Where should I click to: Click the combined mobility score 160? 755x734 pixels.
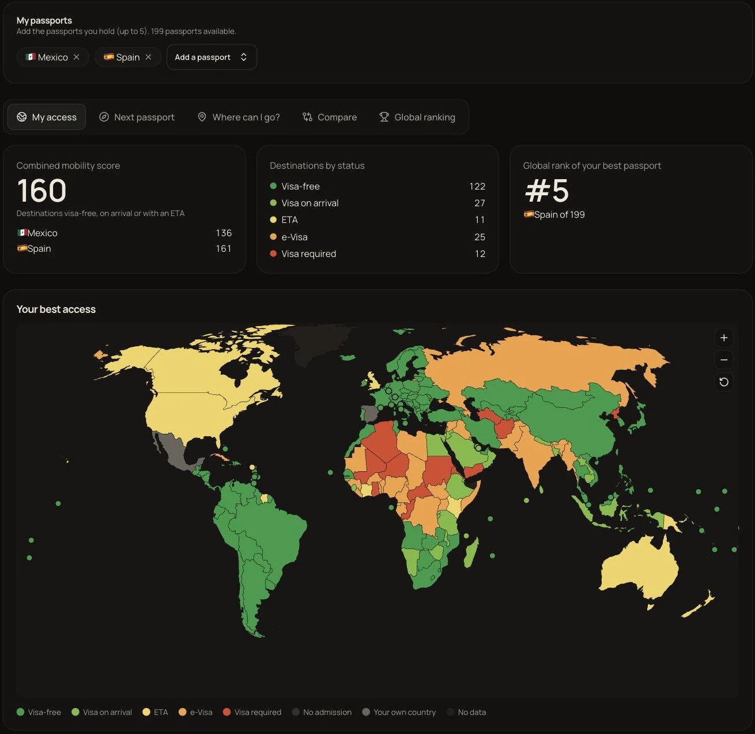(41, 191)
